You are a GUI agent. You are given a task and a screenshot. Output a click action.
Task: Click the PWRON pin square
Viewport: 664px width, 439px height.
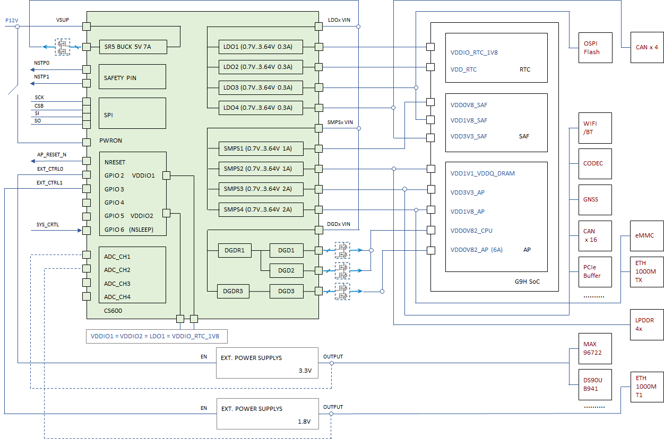coord(87,142)
